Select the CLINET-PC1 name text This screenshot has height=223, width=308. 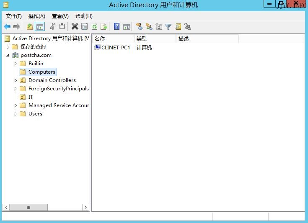[x=116, y=48]
